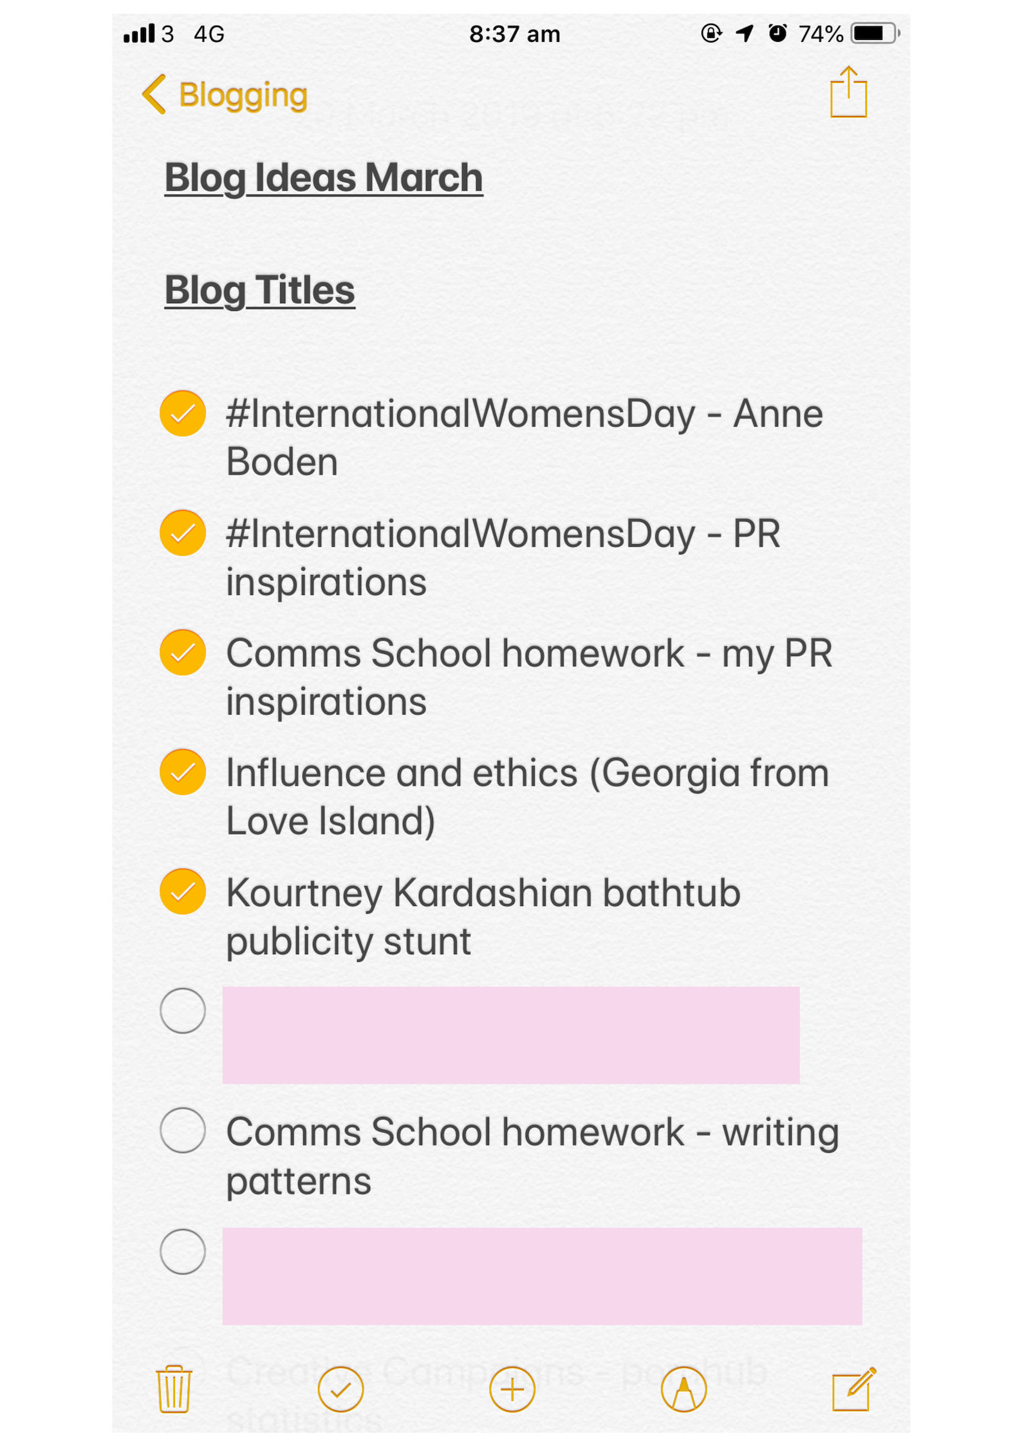Return to the Blogging folder

[x=243, y=95]
